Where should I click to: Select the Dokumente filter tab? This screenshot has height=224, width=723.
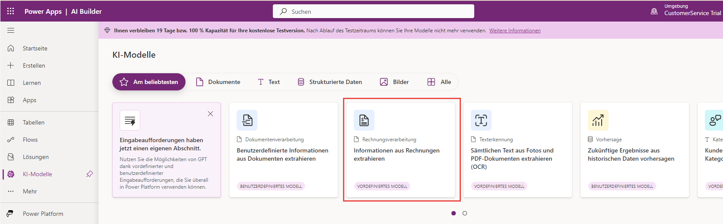[x=218, y=82]
